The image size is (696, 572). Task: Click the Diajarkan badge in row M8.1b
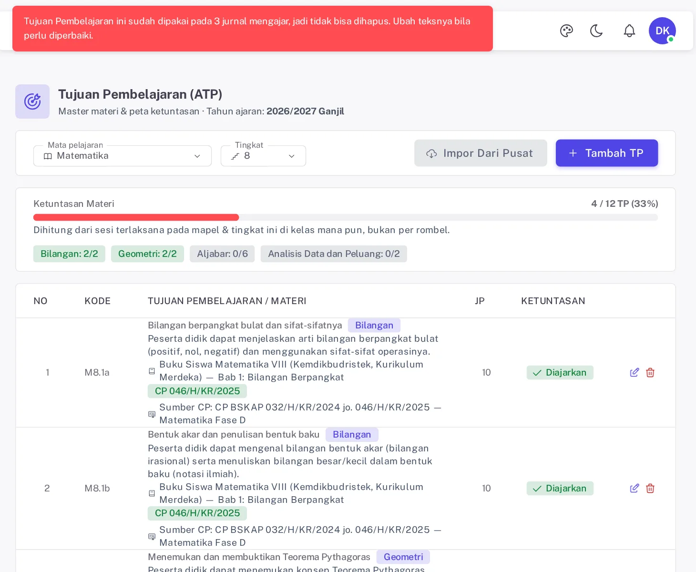560,488
